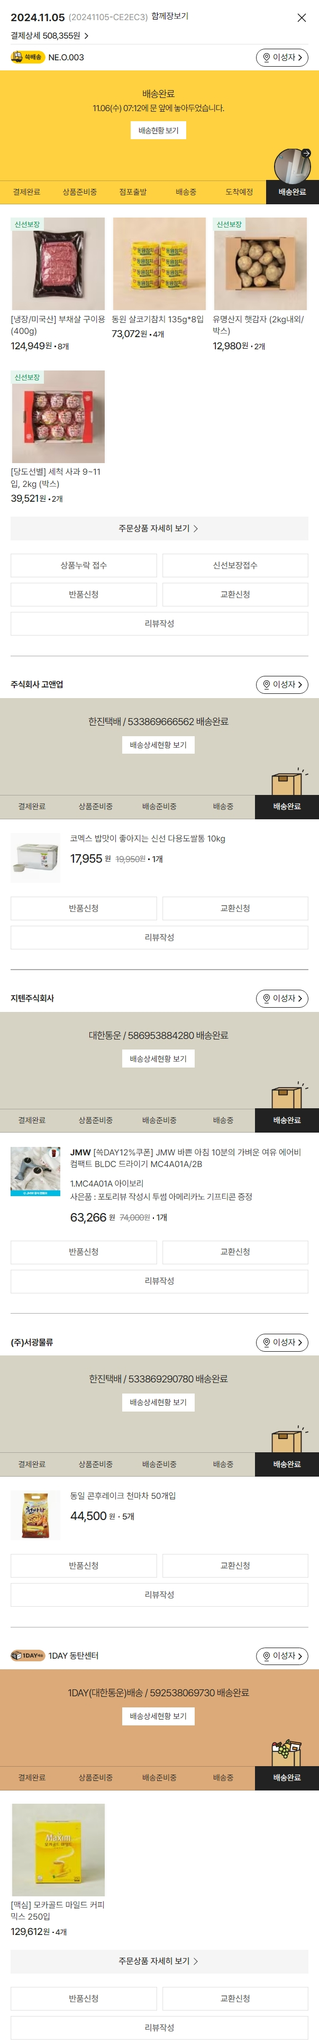The image size is (319, 2044).
Task: Open the delivery photo thumbnail in the yellow banner
Action: (x=293, y=165)
